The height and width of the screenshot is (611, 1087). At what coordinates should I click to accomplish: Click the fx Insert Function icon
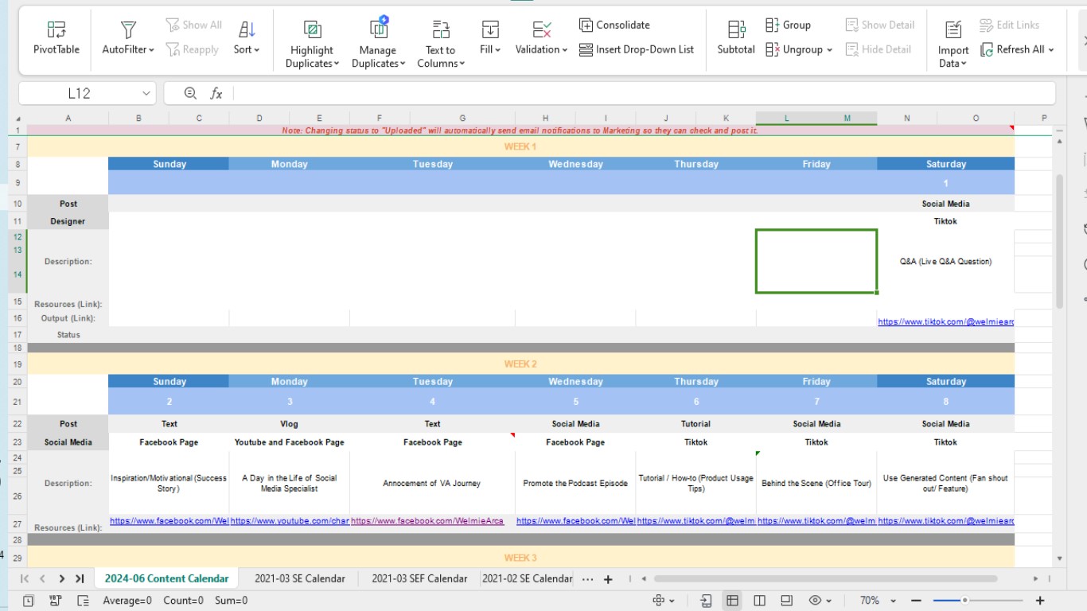216,93
